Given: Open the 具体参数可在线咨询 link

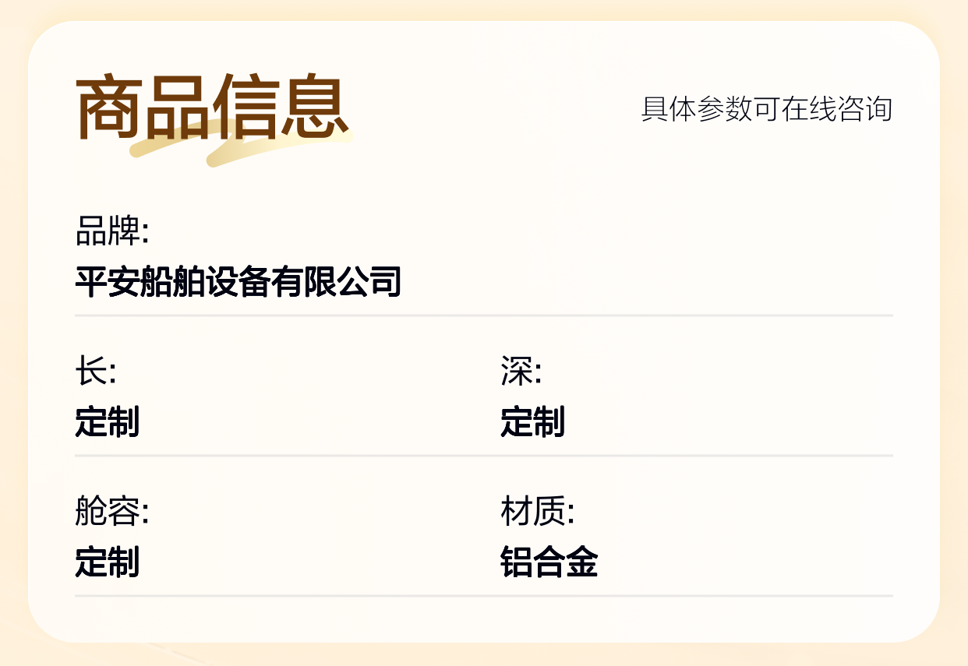Looking at the screenshot, I should pyautogui.click(x=766, y=109).
